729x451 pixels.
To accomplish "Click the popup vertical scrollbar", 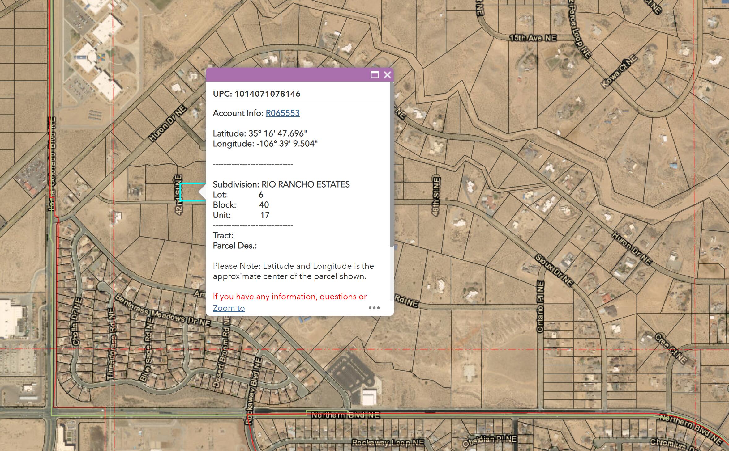I will 392,164.
